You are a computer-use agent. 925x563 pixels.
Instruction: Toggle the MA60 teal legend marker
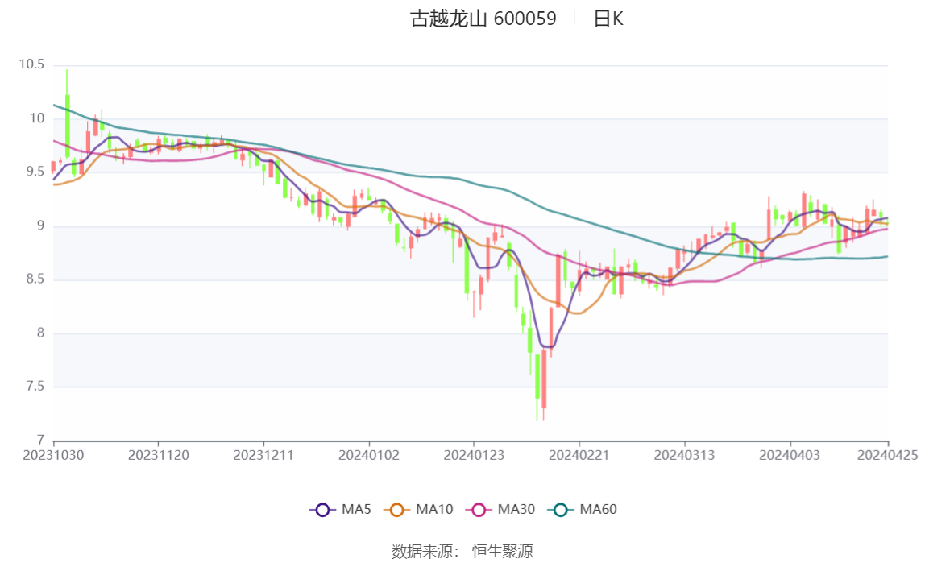pos(561,509)
